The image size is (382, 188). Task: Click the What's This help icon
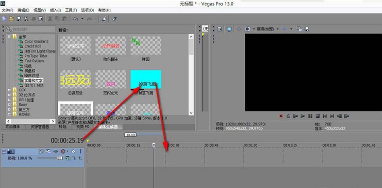(x=114, y=19)
